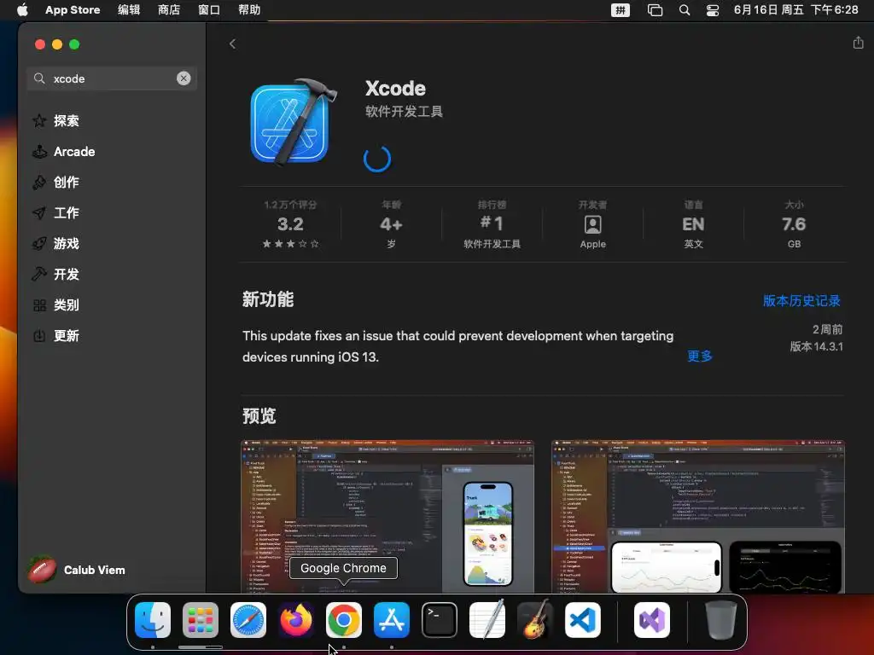Click the 4+ age rating

[391, 224]
